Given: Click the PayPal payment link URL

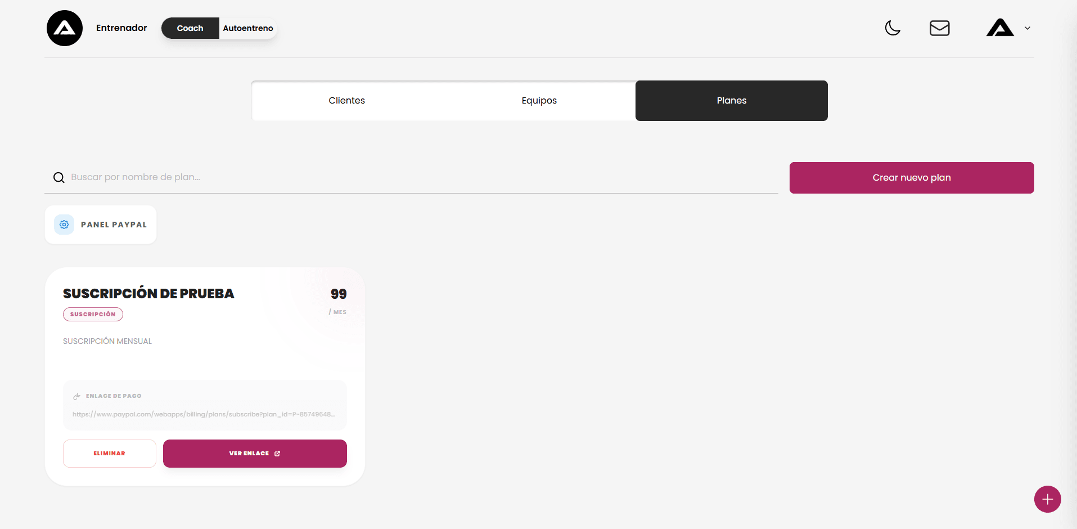Looking at the screenshot, I should [x=204, y=414].
